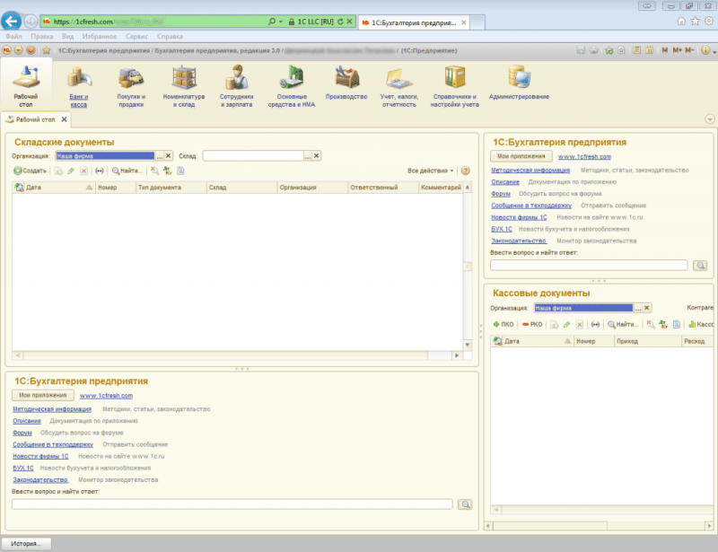Click the help icon in Складские документы
The image size is (718, 552).
pyautogui.click(x=466, y=171)
